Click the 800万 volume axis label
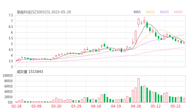 pos(9,81)
